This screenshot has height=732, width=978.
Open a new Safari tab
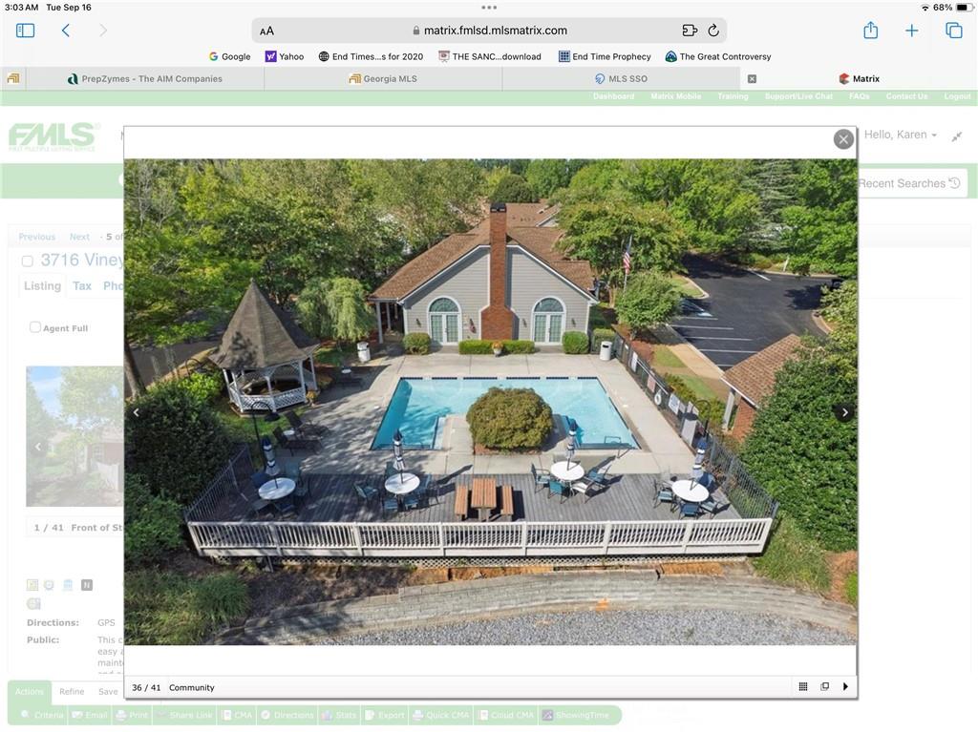click(x=912, y=31)
